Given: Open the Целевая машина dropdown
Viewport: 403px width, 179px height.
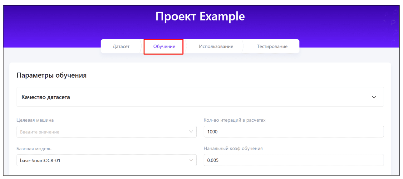Looking at the screenshot, I should [x=106, y=132].
